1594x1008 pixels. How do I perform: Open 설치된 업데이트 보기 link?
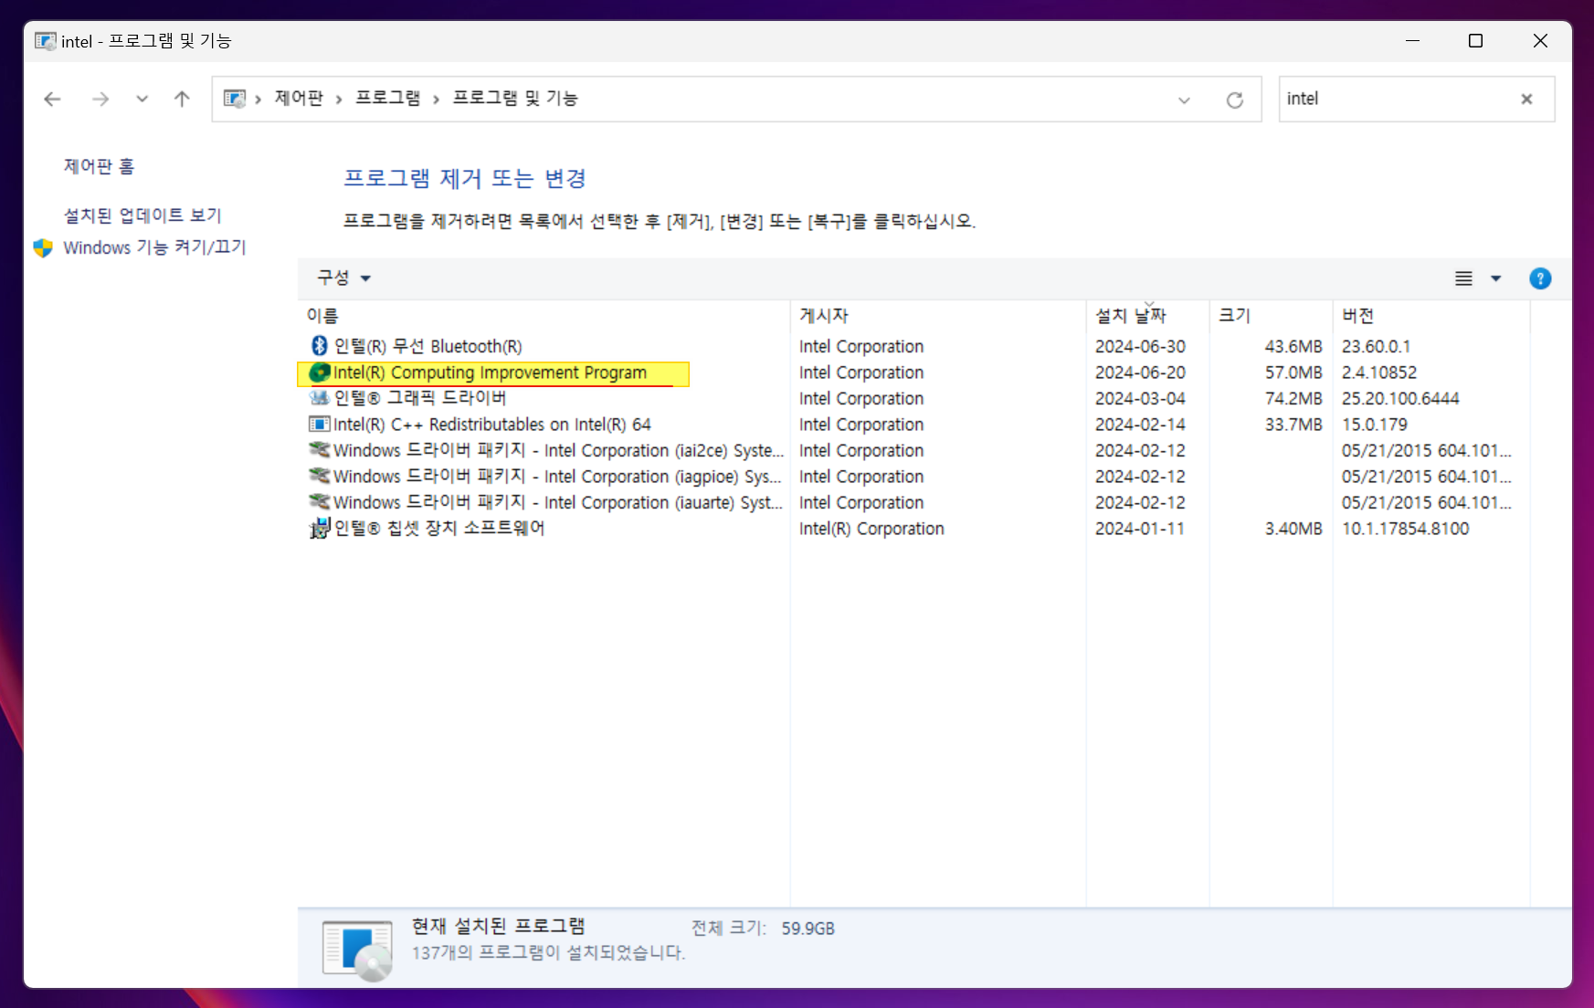pos(143,215)
